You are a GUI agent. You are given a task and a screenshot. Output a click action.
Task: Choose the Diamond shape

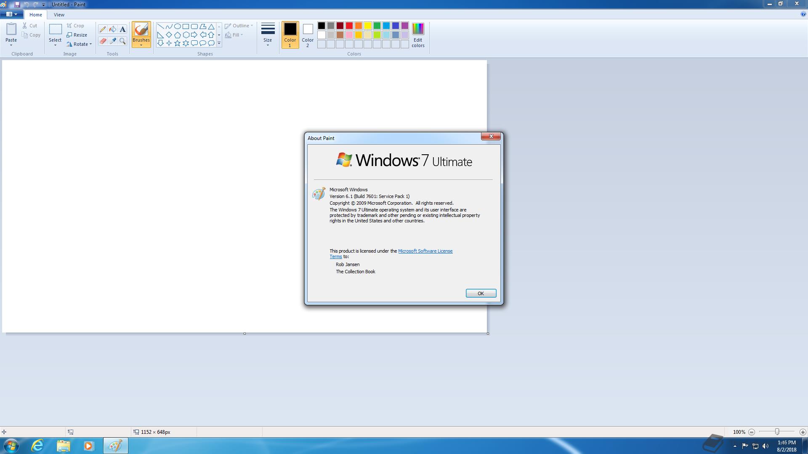click(169, 34)
